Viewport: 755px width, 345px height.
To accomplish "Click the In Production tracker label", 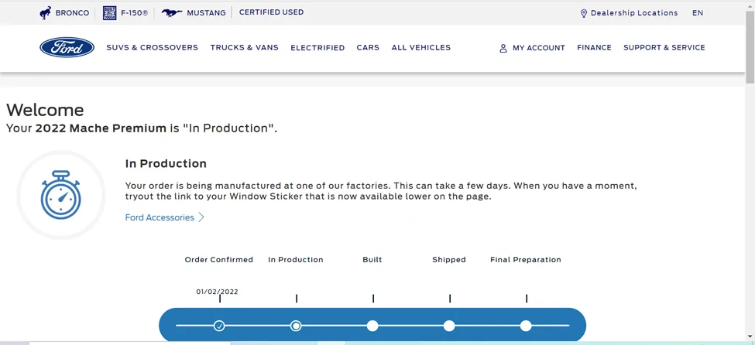I will 296,259.
